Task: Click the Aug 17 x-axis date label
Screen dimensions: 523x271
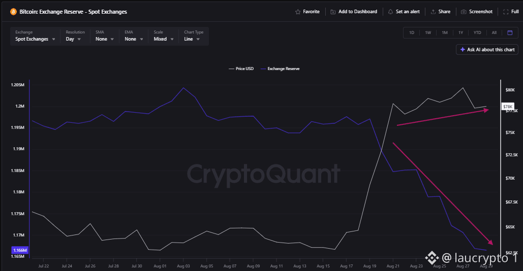Action: coord(346,266)
